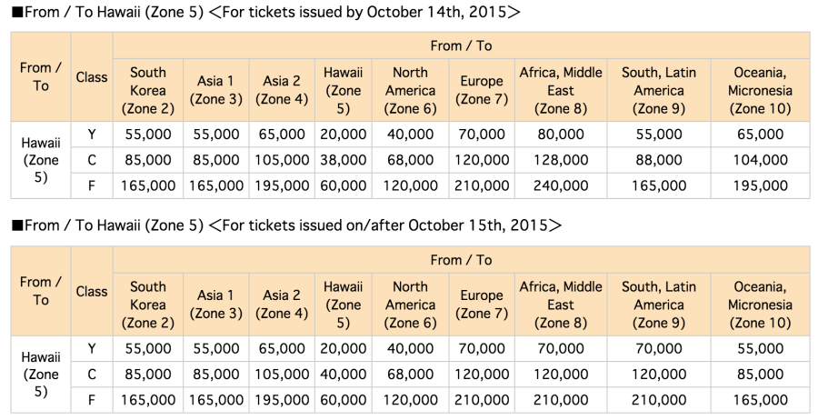Viewport: 818px width, 420px height.
Task: Click lower table's 55,000 Oceania class Y cell
Action: tap(760, 349)
